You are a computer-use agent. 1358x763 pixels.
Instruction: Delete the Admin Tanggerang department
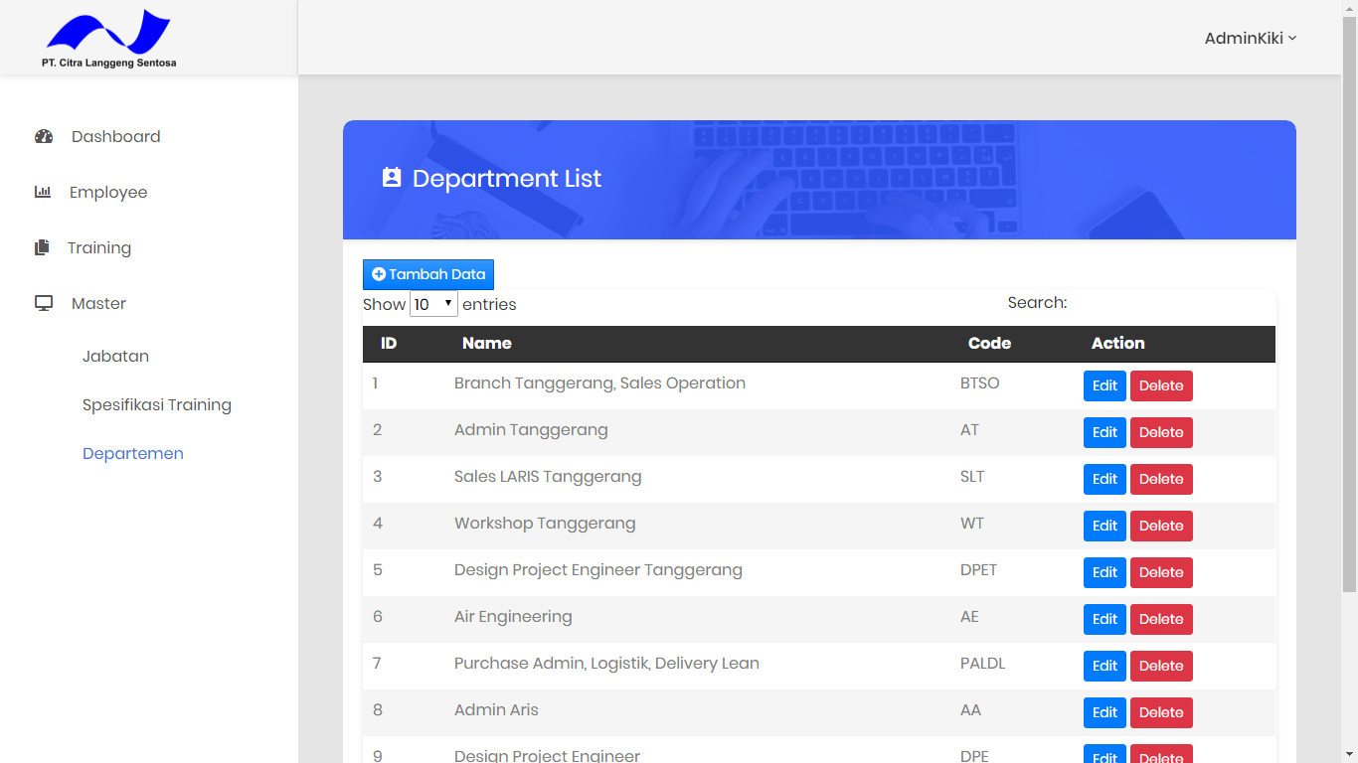click(x=1161, y=433)
